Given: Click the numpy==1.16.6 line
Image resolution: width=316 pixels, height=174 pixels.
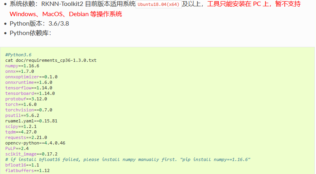Looking at the screenshot, I should (22, 66).
